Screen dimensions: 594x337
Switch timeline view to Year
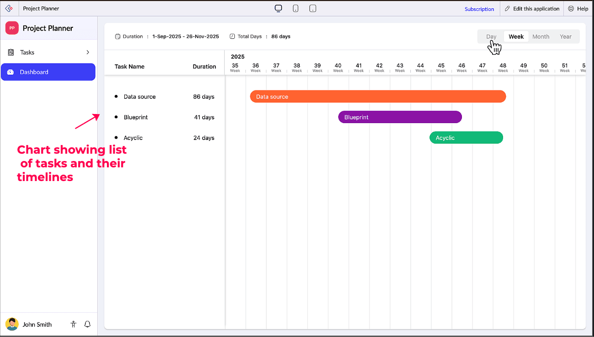(565, 36)
